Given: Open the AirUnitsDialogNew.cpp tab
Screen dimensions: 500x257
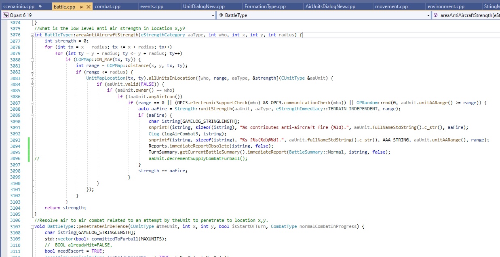Looking at the screenshot, I should [330, 7].
